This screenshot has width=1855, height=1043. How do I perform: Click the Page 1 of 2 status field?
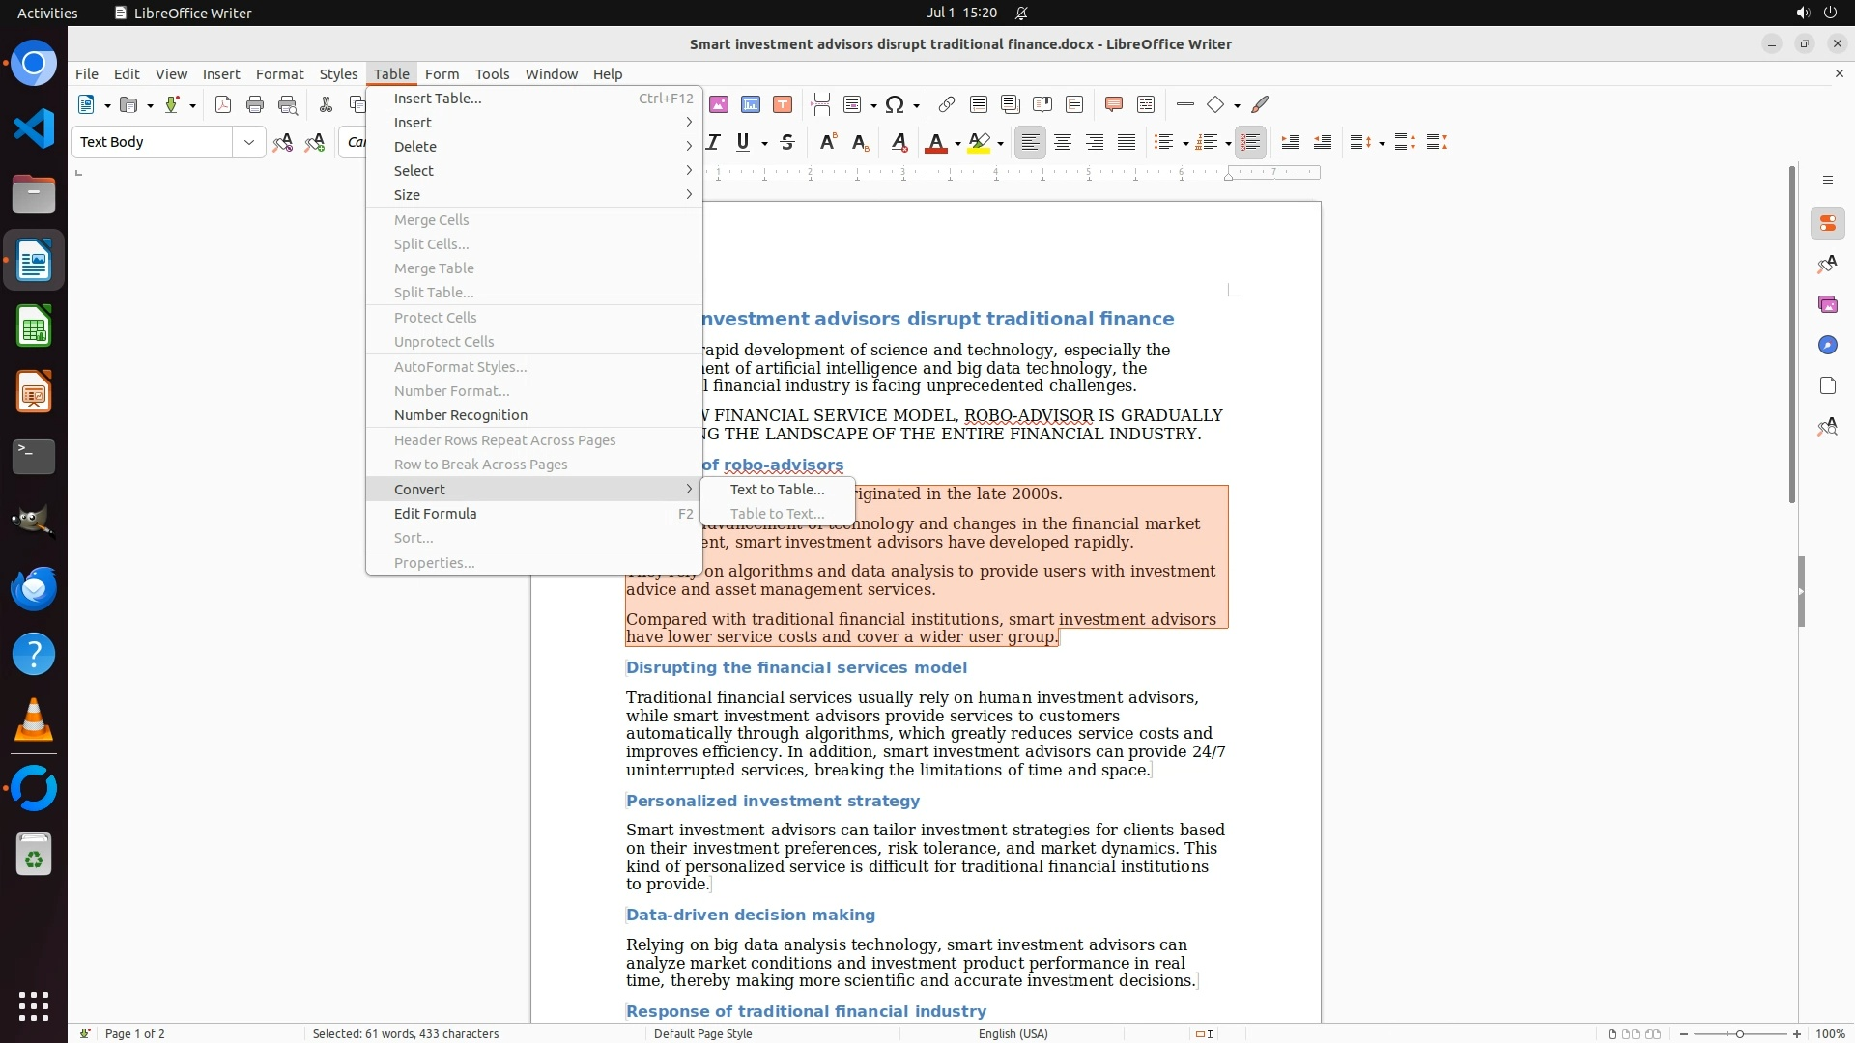pos(134,1033)
